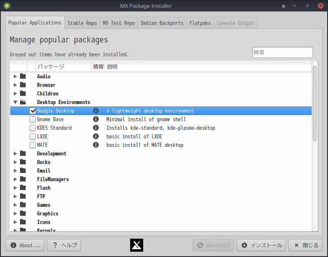Click the FileManagers category label
The width and height of the screenshot is (328, 257).
click(x=53, y=179)
